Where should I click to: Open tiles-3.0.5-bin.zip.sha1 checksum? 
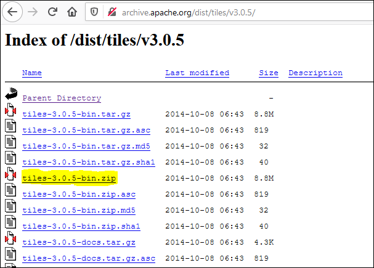[x=81, y=226]
